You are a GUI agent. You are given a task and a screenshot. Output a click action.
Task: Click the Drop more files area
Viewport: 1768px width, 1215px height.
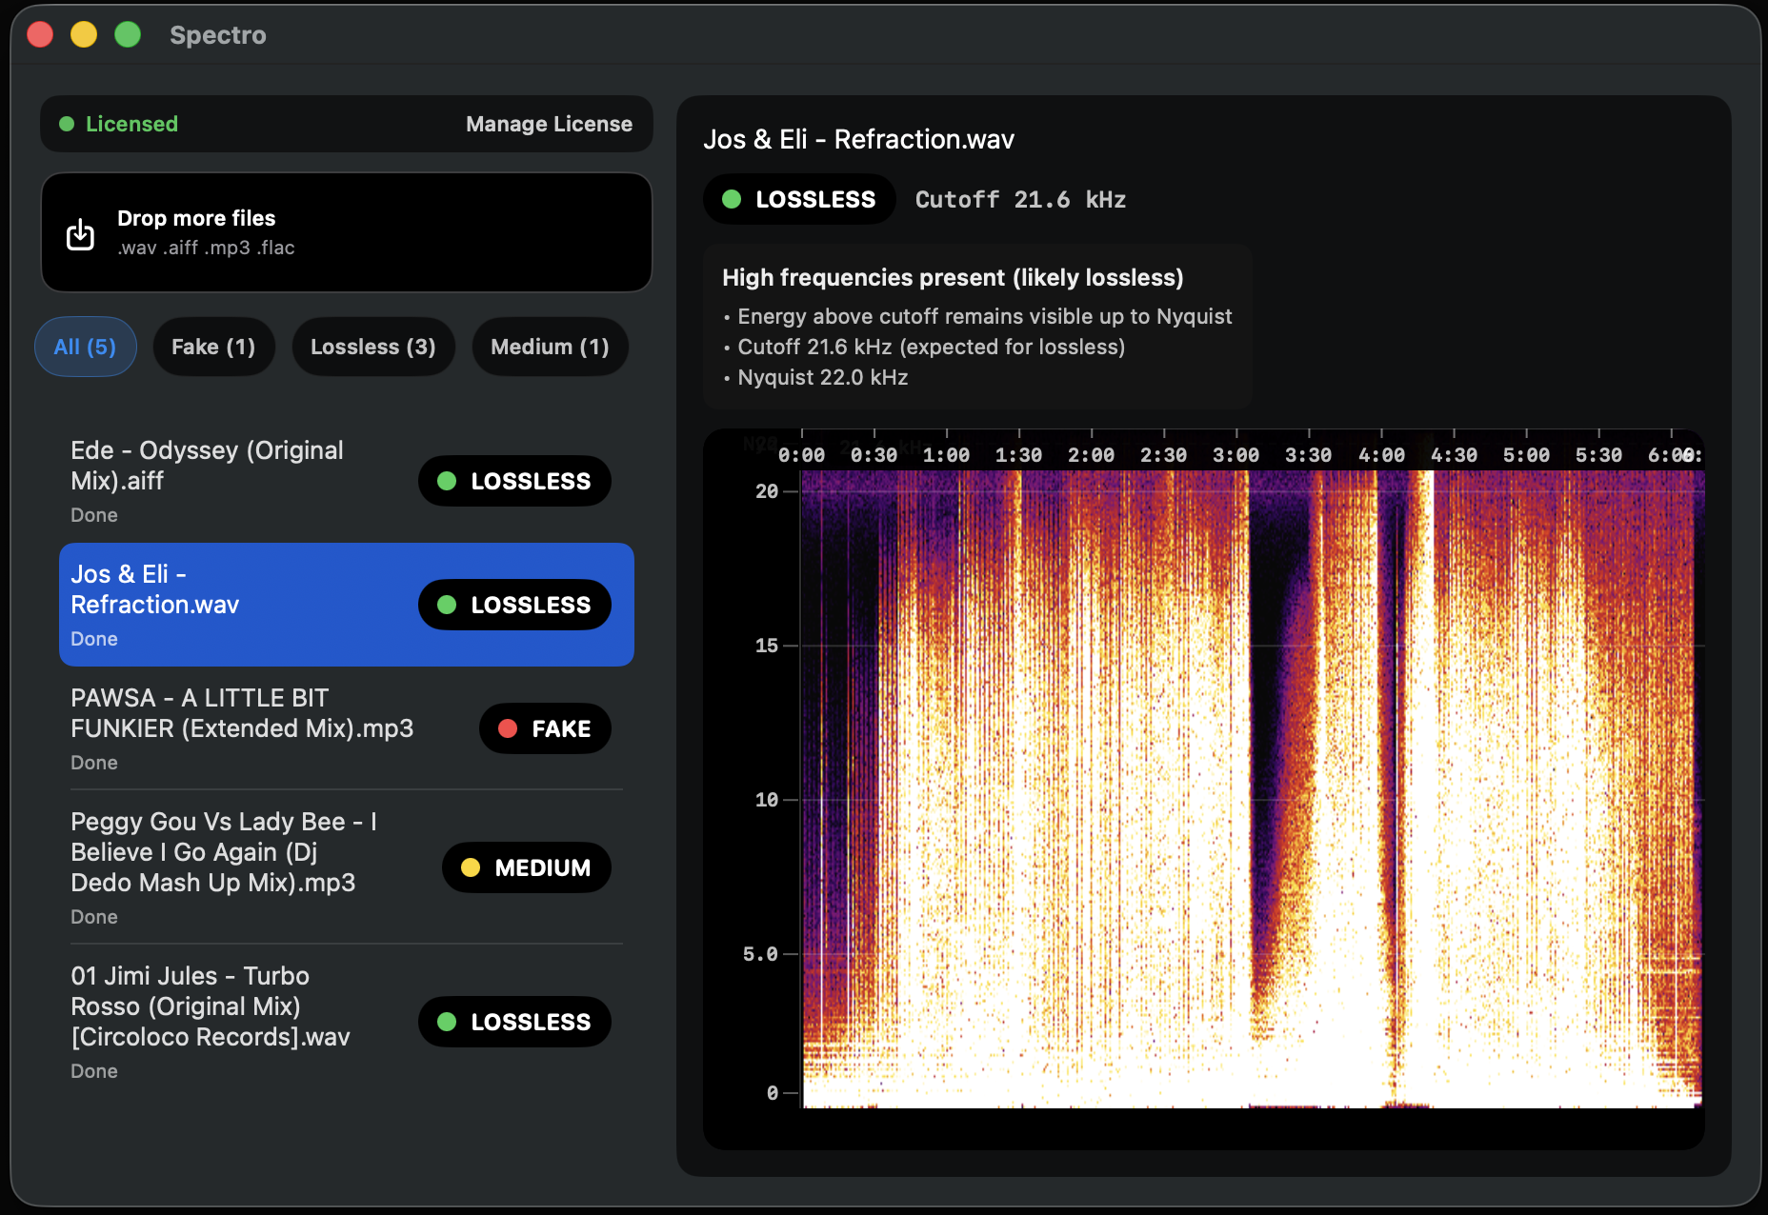[x=346, y=232]
